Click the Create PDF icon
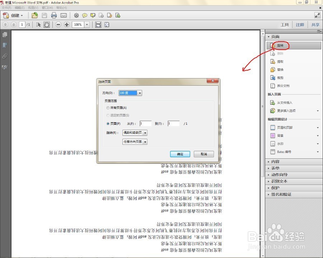323x258 pixels. [6, 15]
